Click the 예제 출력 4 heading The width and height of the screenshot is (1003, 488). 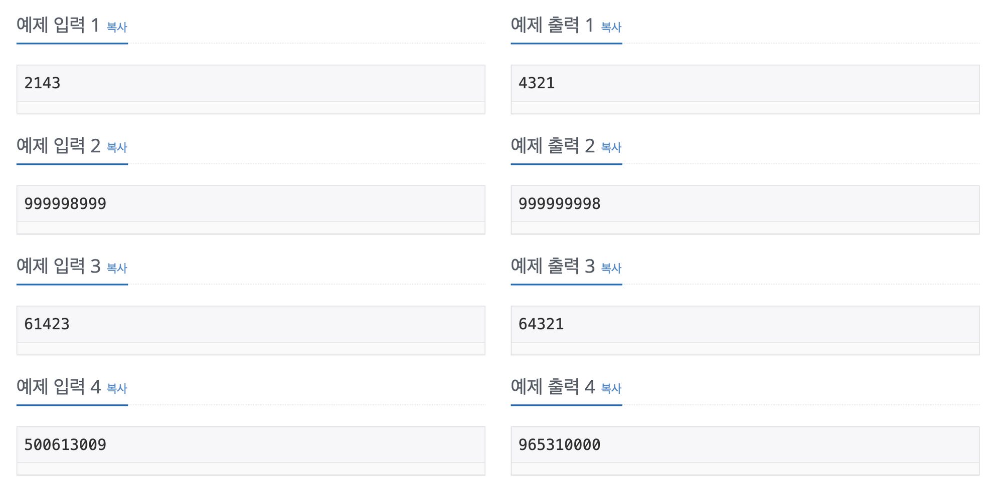(x=552, y=387)
